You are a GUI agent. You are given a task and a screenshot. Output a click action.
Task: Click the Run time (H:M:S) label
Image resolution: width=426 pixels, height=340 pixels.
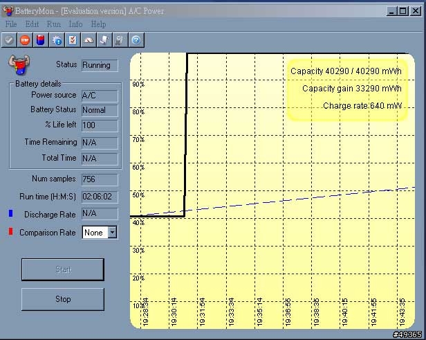coord(48,197)
